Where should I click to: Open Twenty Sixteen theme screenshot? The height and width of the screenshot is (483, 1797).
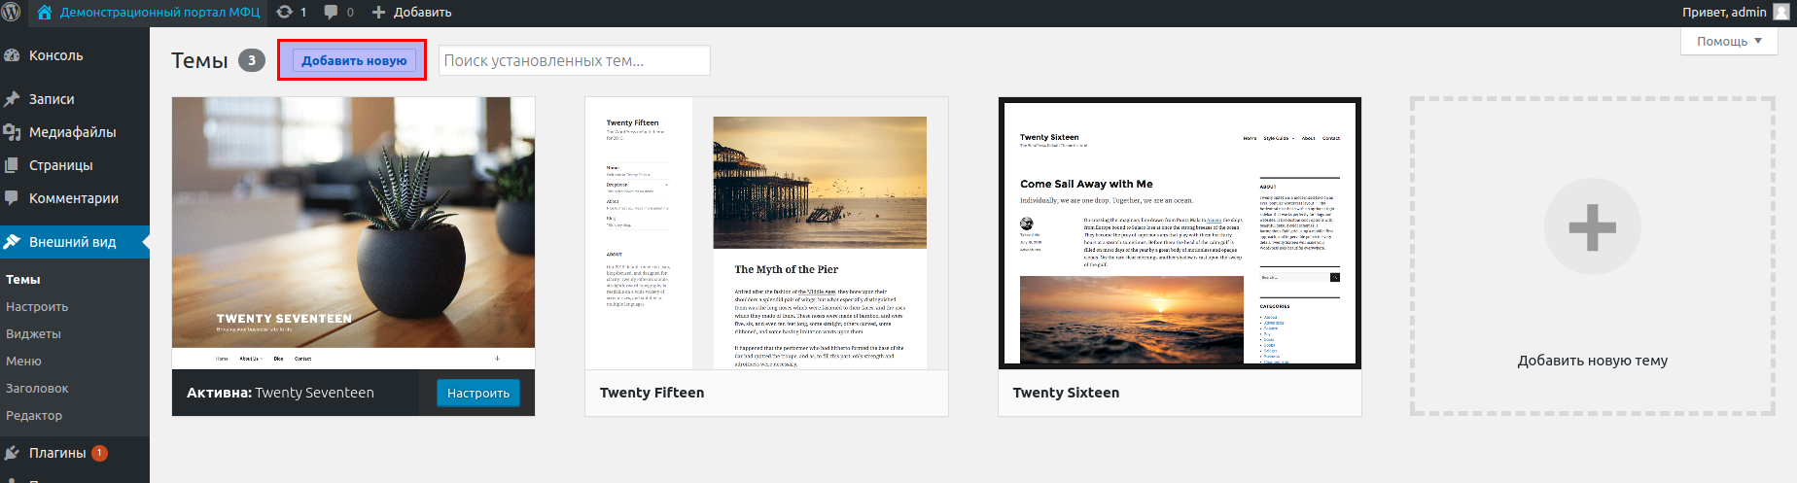pos(1180,233)
